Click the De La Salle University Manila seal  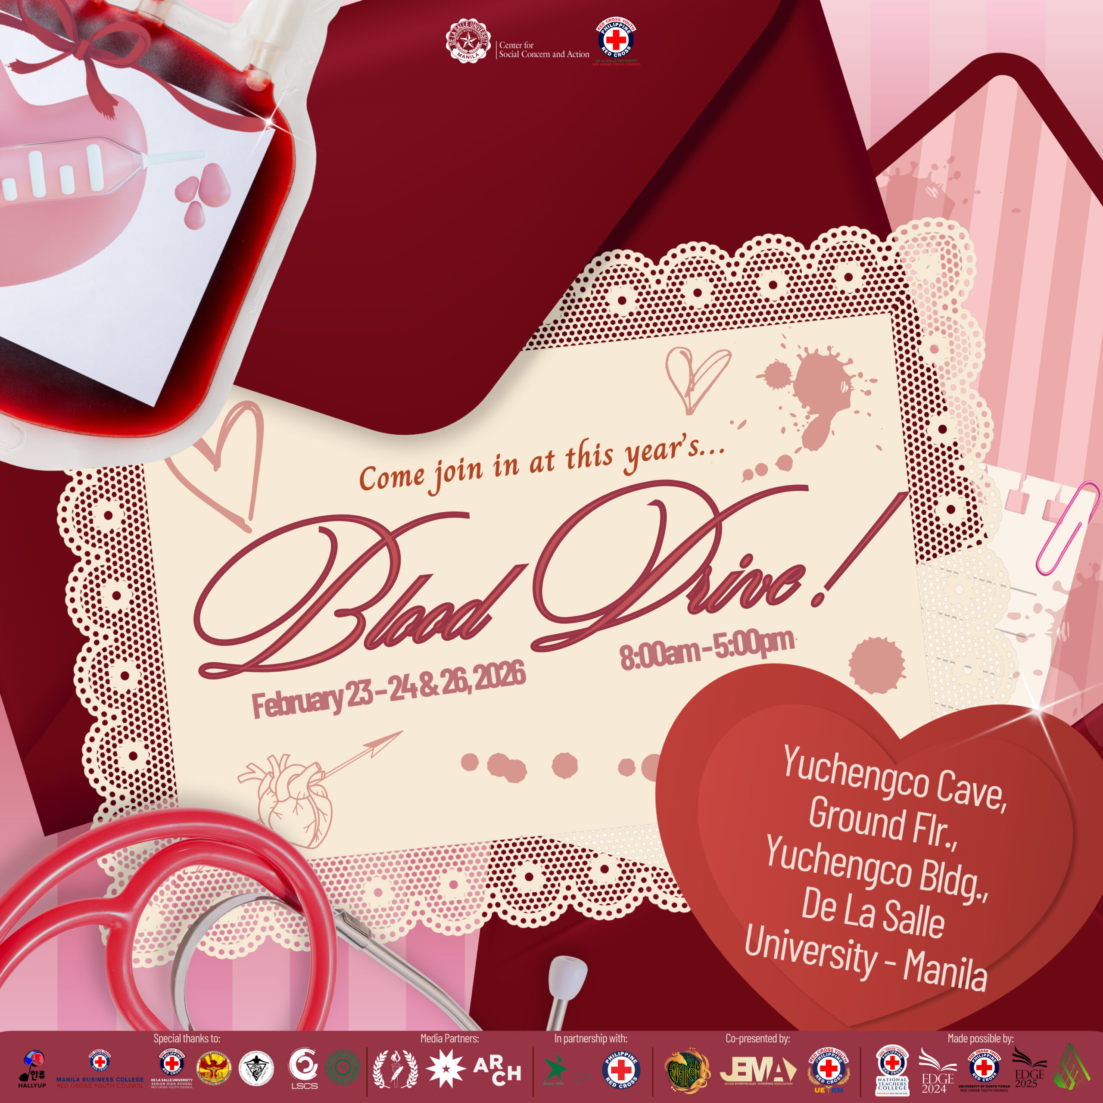pyautogui.click(x=468, y=43)
